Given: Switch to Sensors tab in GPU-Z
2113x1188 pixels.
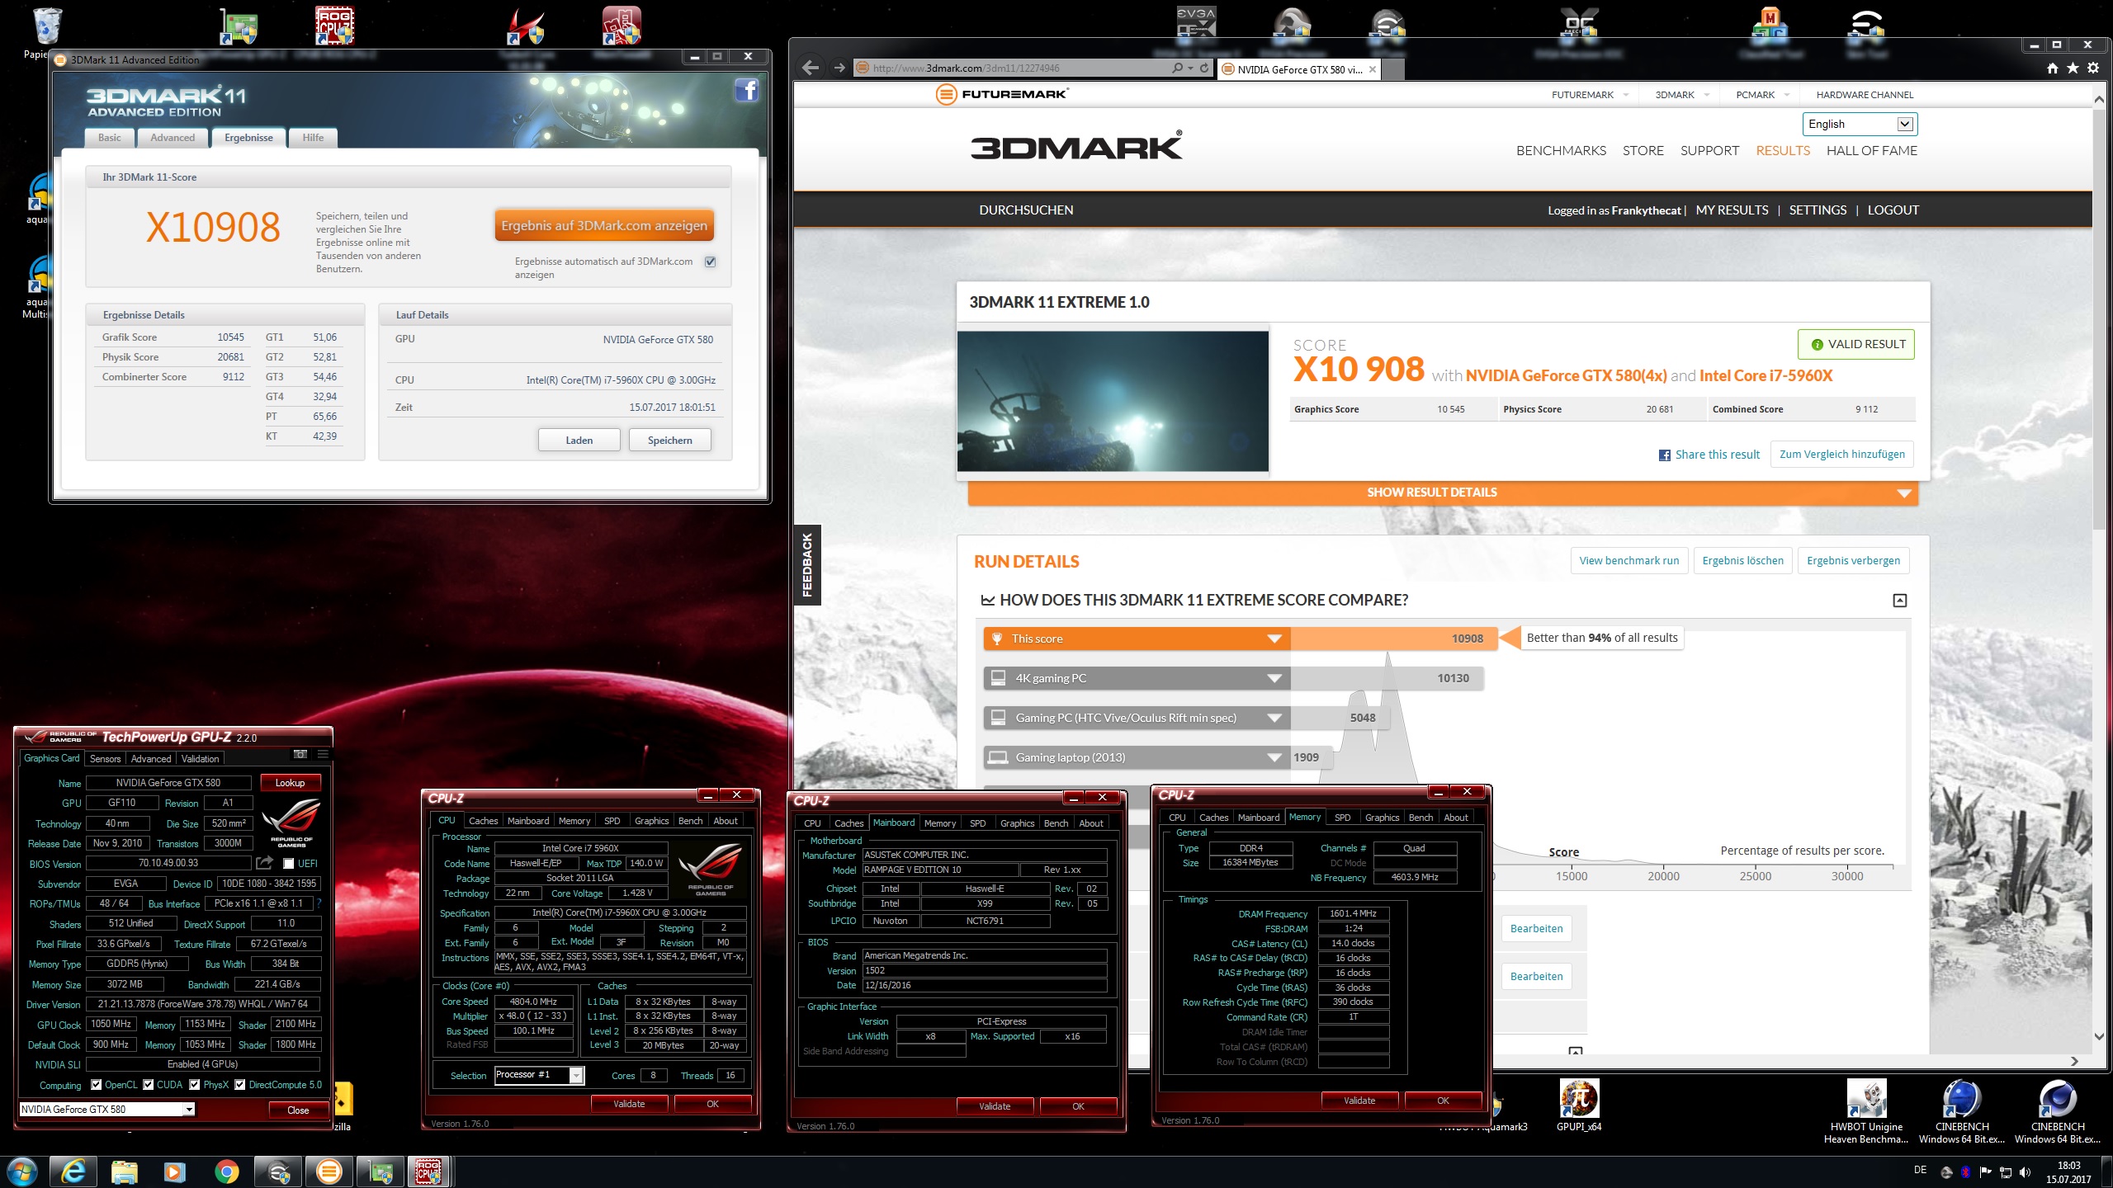Looking at the screenshot, I should [105, 758].
